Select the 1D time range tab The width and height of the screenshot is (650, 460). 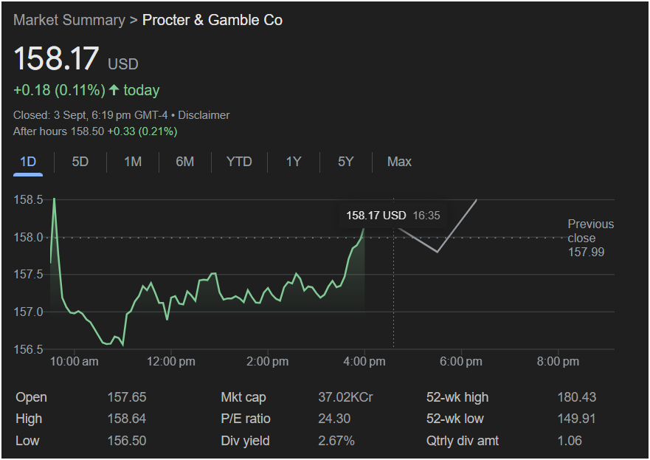click(x=28, y=162)
